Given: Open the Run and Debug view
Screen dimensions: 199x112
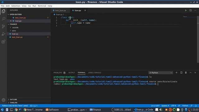Looking at the screenshot, I should coord(3,34).
